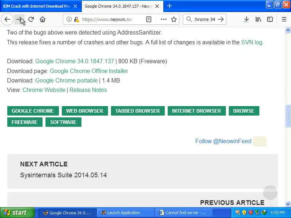Image resolution: width=291 pixels, height=218 pixels.
Task: Click the red shield alert tray icon
Action: click(251, 213)
